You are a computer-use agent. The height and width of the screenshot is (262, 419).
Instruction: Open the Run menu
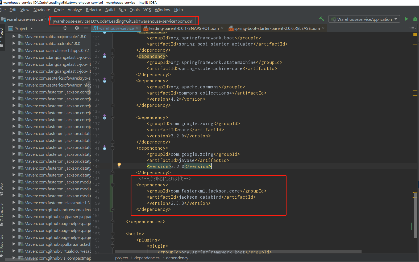click(122, 10)
